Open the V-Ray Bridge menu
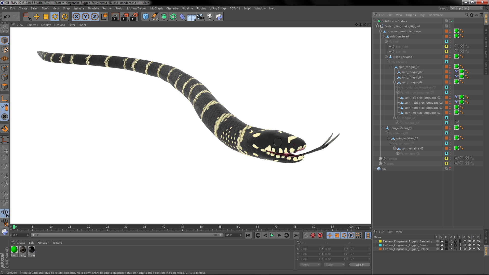 click(218, 8)
